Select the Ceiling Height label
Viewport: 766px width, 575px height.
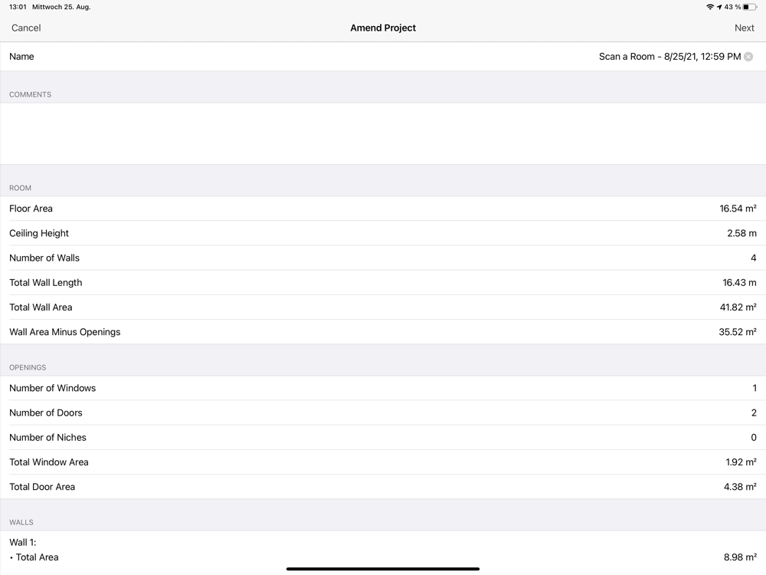[39, 233]
